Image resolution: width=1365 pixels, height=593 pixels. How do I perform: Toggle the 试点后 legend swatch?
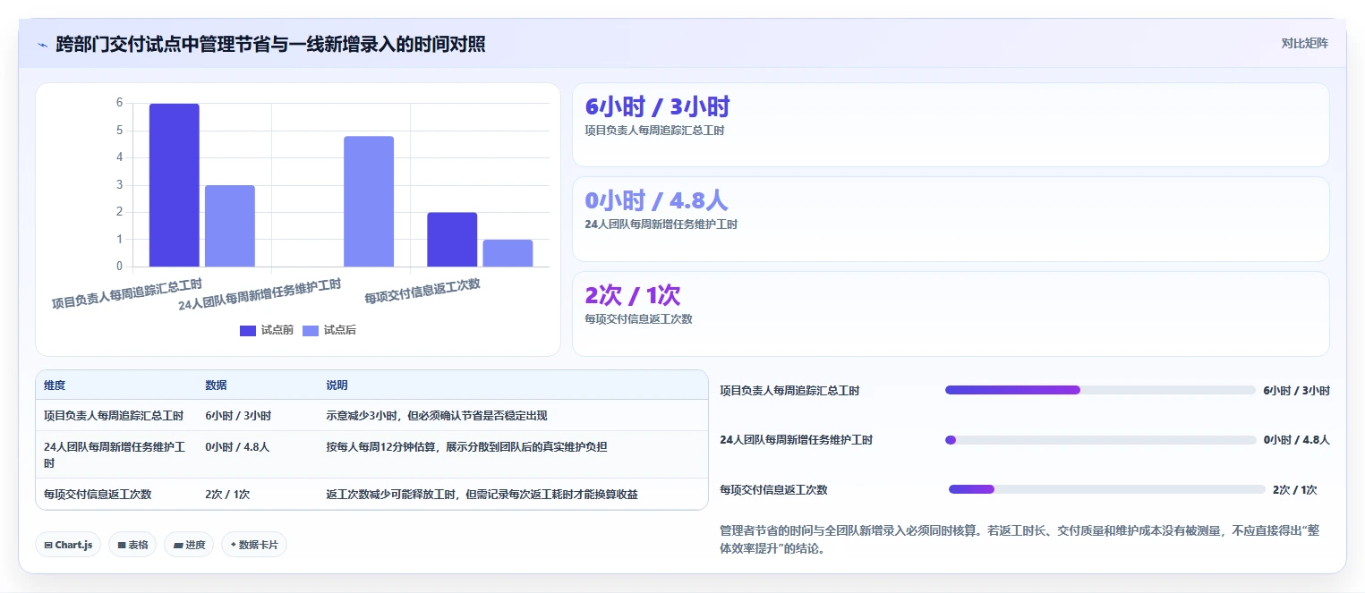(311, 331)
